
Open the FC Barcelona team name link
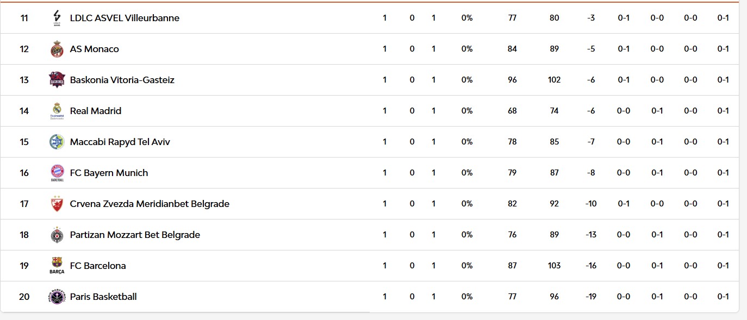click(98, 266)
